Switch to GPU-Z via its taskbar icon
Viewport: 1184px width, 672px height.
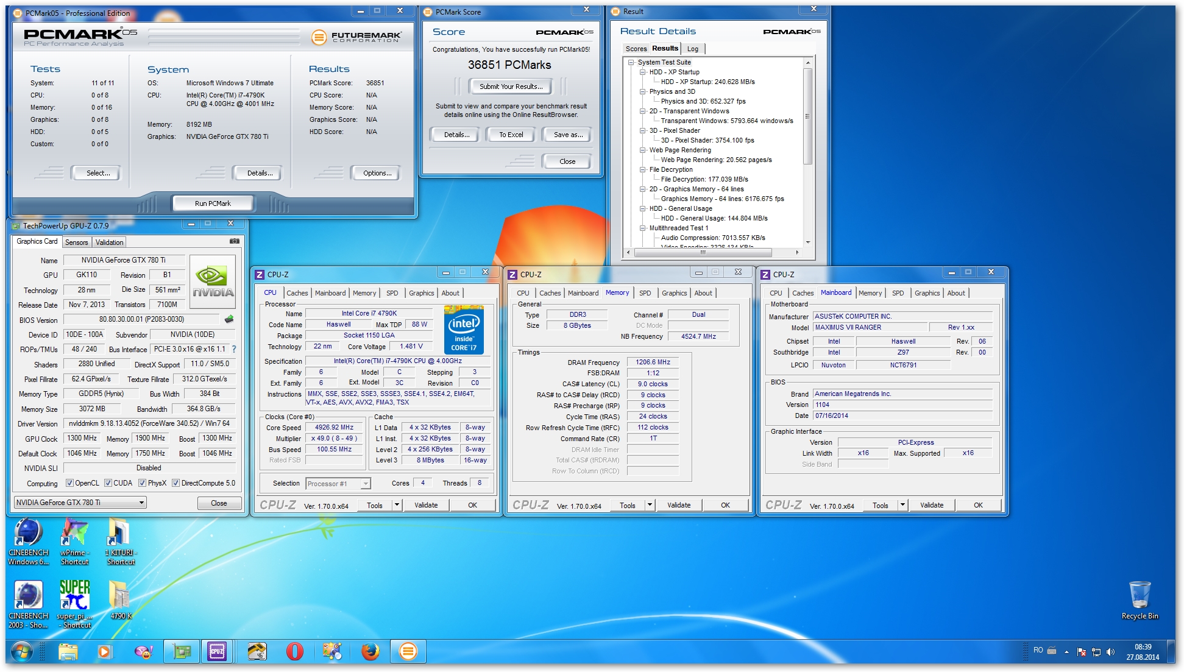click(x=182, y=652)
